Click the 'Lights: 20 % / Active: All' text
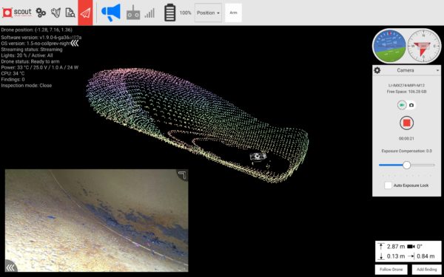 pos(27,55)
